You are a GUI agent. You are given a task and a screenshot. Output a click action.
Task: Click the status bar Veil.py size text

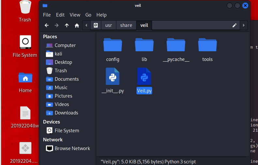pyautogui.click(x=148, y=162)
